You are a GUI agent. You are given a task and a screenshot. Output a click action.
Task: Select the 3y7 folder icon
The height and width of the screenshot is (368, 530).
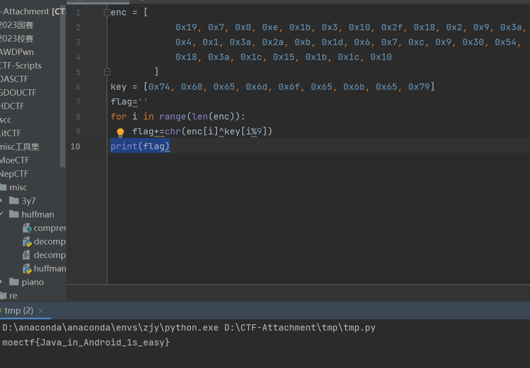14,201
